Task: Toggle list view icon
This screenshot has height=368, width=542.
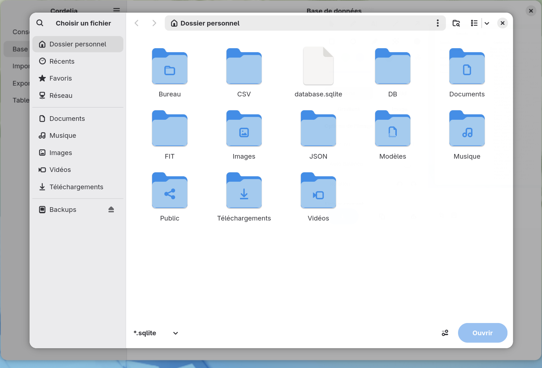Action: 474,23
